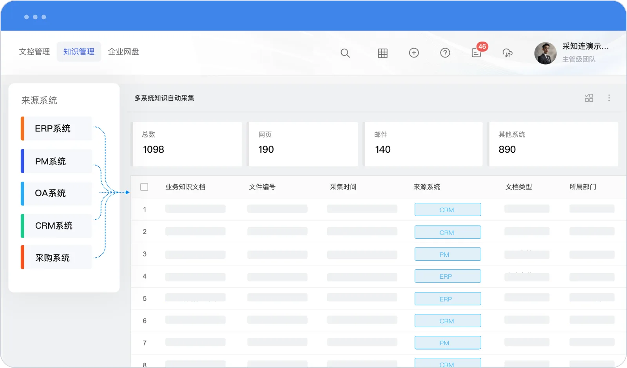Click the 来源系统 column header
Image resolution: width=627 pixels, height=368 pixels.
[x=427, y=187]
